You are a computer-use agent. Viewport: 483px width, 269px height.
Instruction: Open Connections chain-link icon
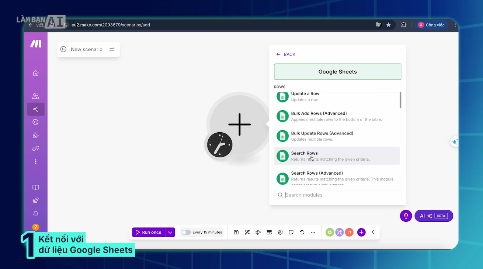36,149
